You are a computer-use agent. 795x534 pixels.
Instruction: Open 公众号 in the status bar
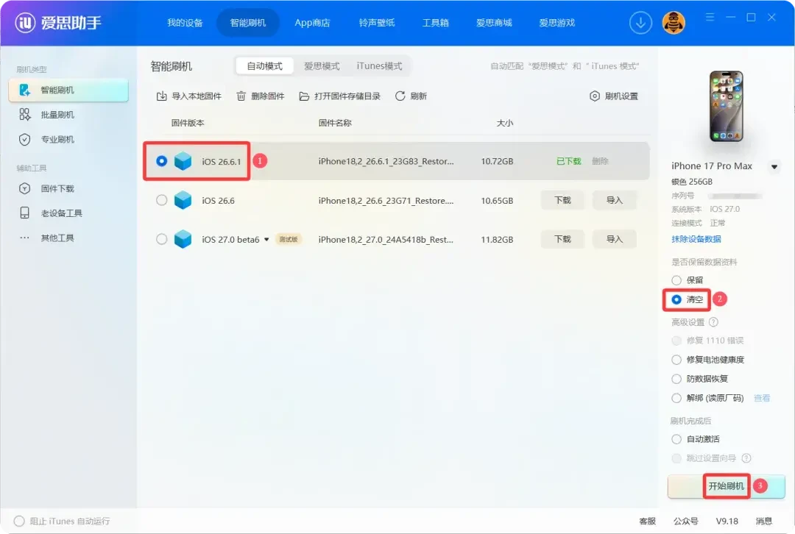click(685, 521)
